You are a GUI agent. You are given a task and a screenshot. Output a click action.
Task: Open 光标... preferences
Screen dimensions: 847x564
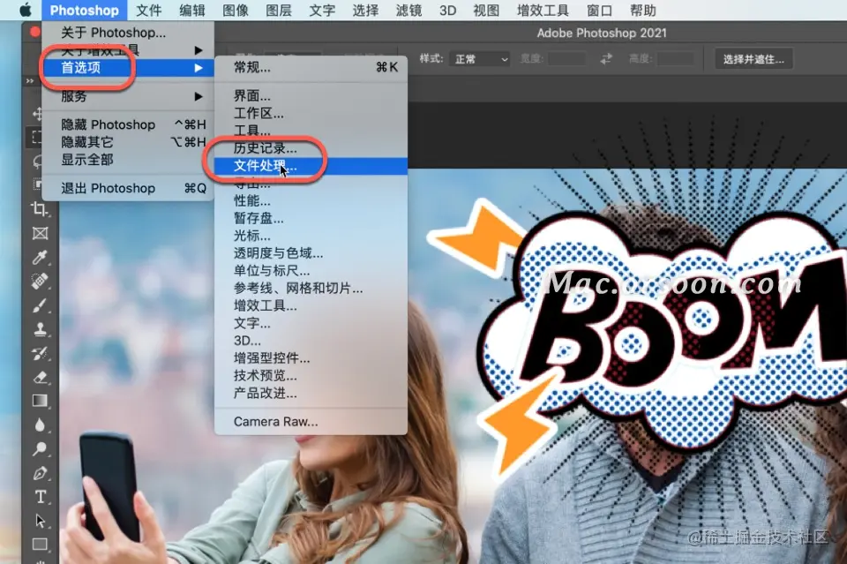[311, 236]
